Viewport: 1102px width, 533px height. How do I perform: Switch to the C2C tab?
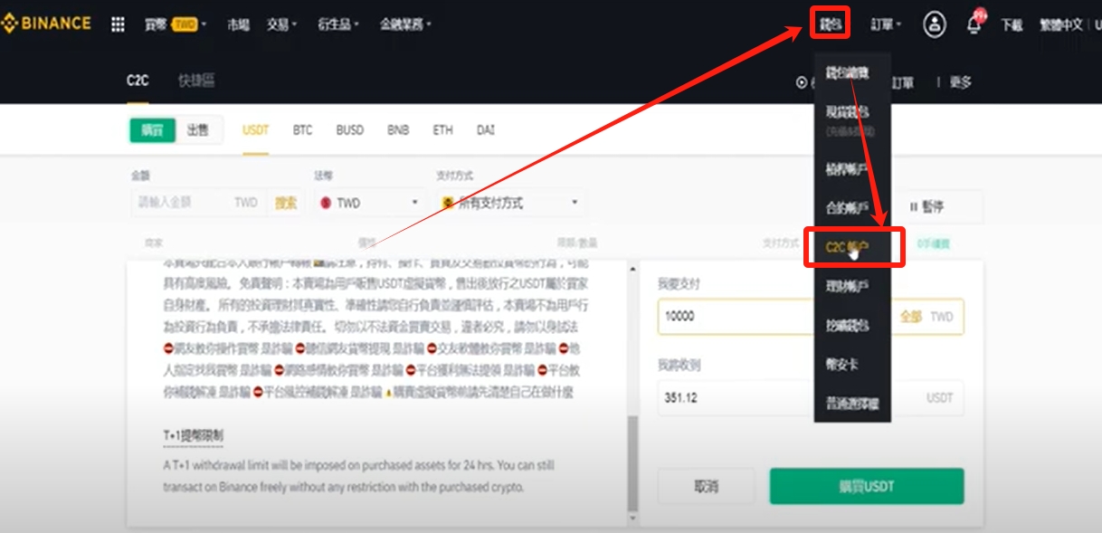[x=138, y=81]
